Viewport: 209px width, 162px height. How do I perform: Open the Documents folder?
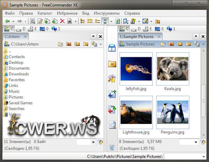(x=19, y=68)
